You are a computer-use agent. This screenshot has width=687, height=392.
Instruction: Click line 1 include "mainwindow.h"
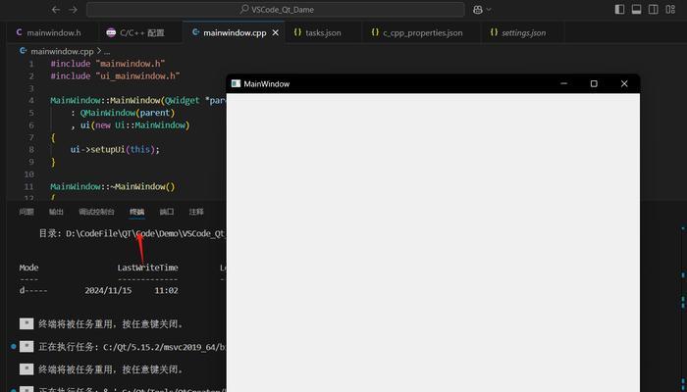(x=108, y=64)
